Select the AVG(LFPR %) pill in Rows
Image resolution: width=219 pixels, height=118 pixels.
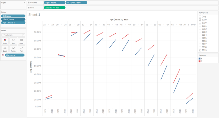point(54,7)
